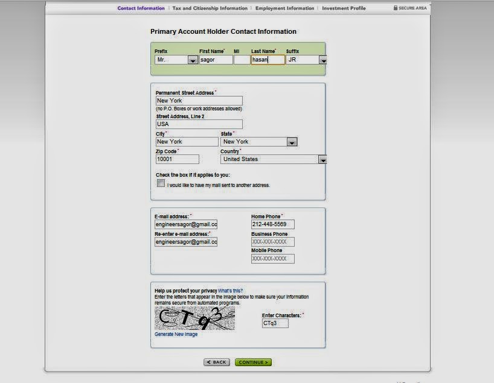494x383 pixels.
Task: Open the Suffix dropdown showing JR
Action: (306, 60)
